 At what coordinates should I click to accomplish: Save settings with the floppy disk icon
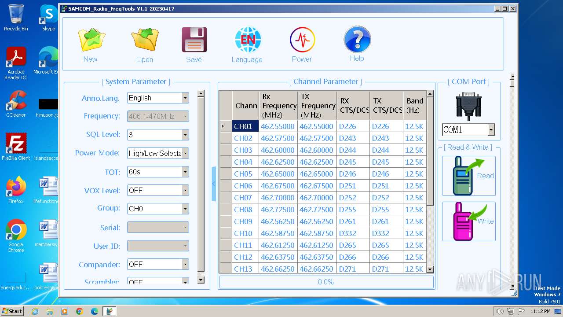pyautogui.click(x=194, y=40)
